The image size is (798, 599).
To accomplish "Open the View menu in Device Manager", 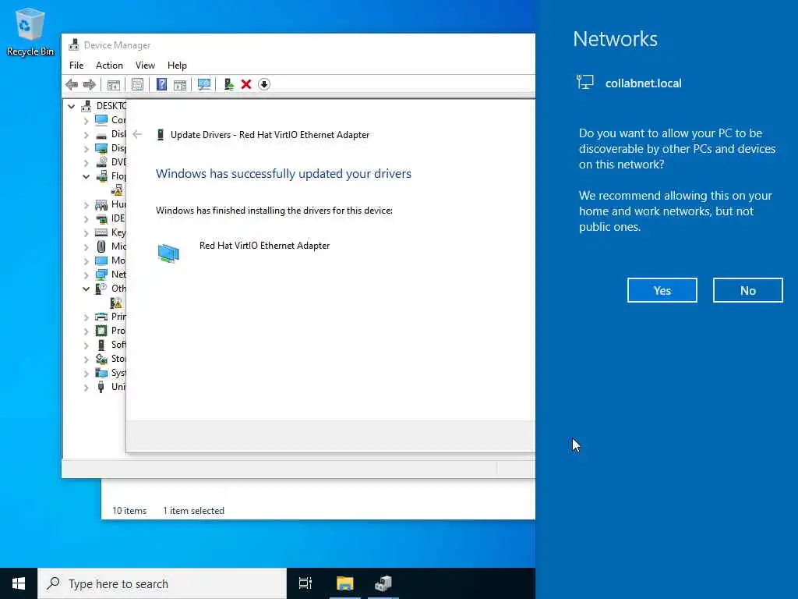I will pos(145,66).
